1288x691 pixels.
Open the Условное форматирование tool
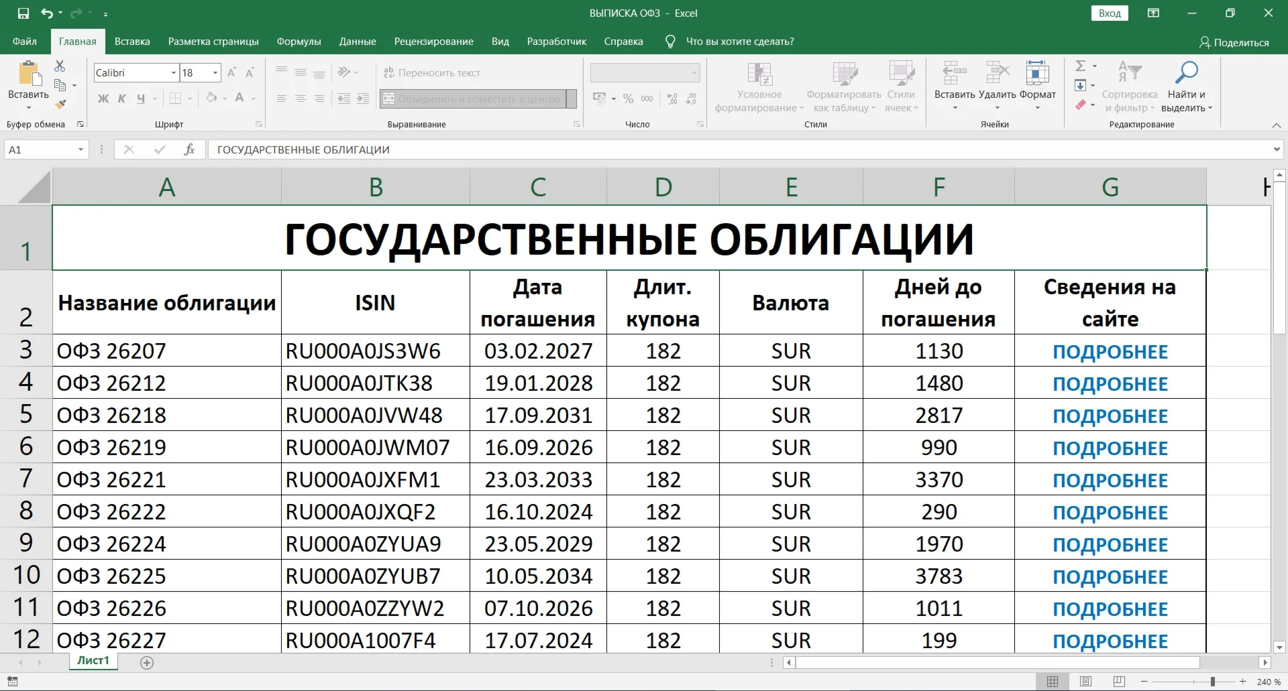pyautogui.click(x=759, y=86)
